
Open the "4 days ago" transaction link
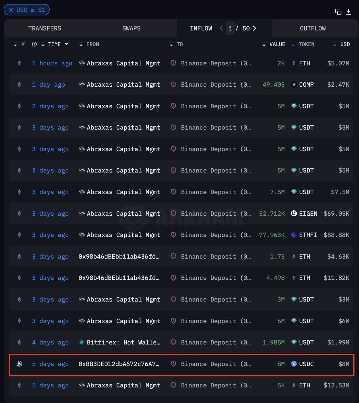[x=50, y=343]
